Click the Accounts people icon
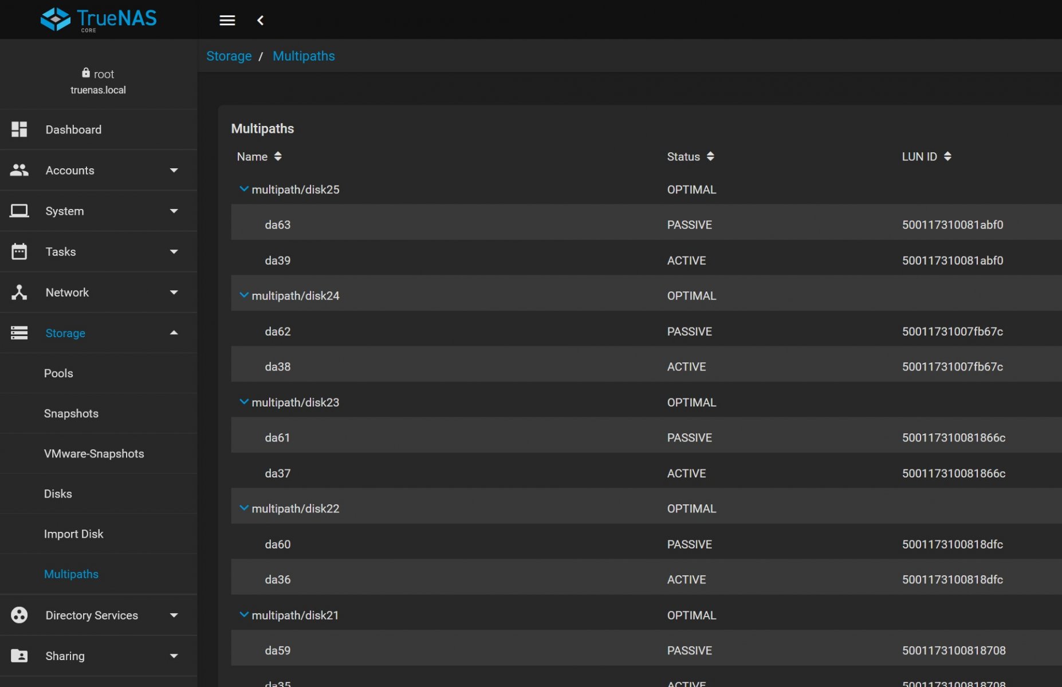 pos(19,170)
